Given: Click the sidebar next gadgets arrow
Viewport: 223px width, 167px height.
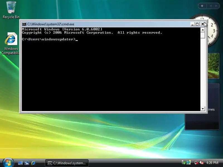Looking at the screenshot, I should tap(216, 6).
